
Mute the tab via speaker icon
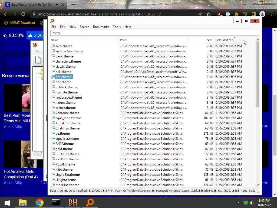pyautogui.click(x=57, y=5)
